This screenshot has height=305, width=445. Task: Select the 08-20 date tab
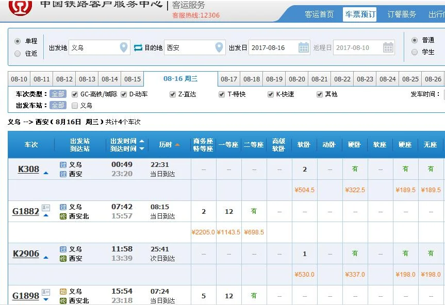click(297, 79)
